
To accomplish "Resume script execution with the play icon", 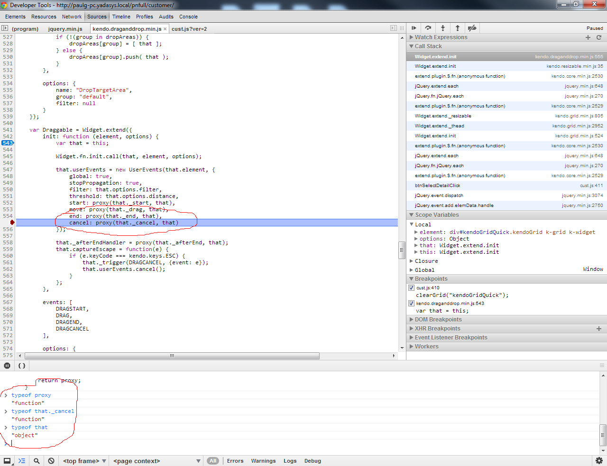I will 414,28.
